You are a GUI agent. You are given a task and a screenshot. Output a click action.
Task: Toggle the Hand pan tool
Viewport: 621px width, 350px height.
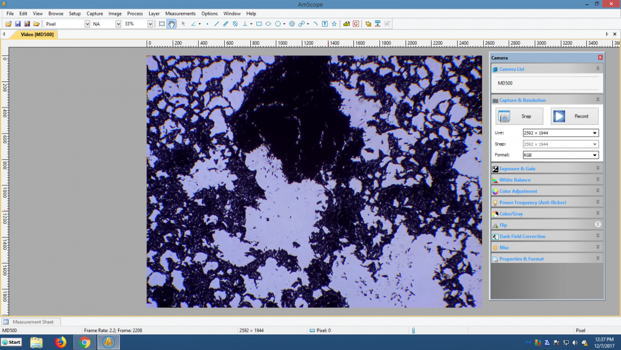pyautogui.click(x=171, y=24)
